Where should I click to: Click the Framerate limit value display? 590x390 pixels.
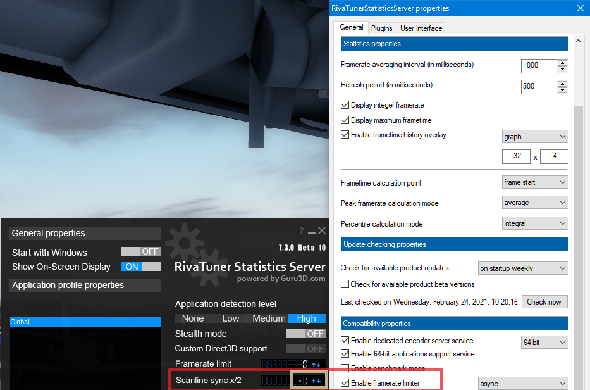tap(285, 365)
